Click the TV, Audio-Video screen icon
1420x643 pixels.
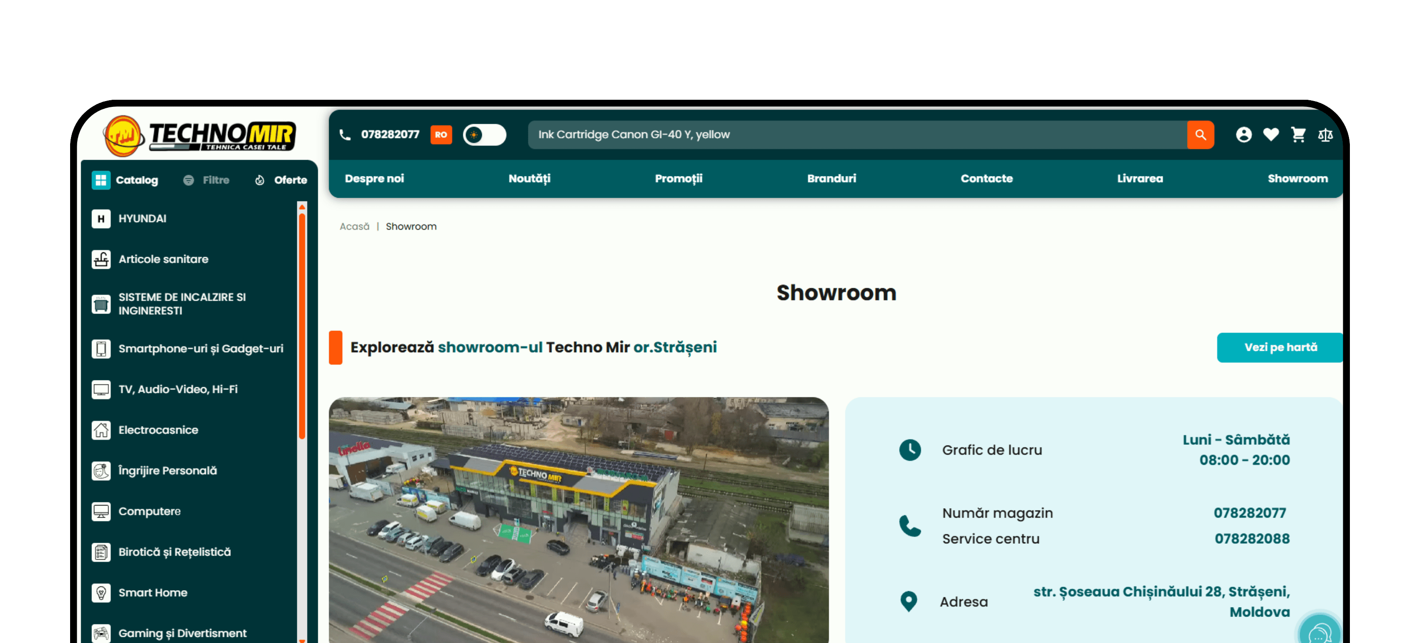[x=101, y=389]
